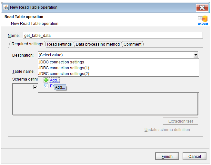Click the Name input field
This screenshot has width=211, height=165.
point(113,35)
